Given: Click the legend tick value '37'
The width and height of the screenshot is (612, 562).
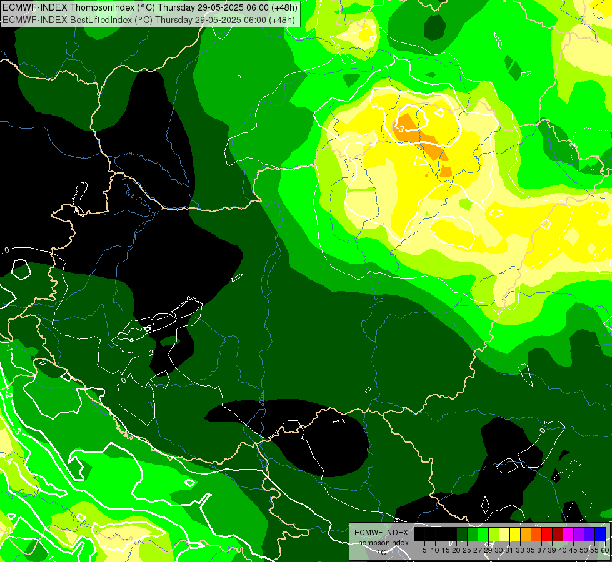Looking at the screenshot, I should tap(541, 550).
